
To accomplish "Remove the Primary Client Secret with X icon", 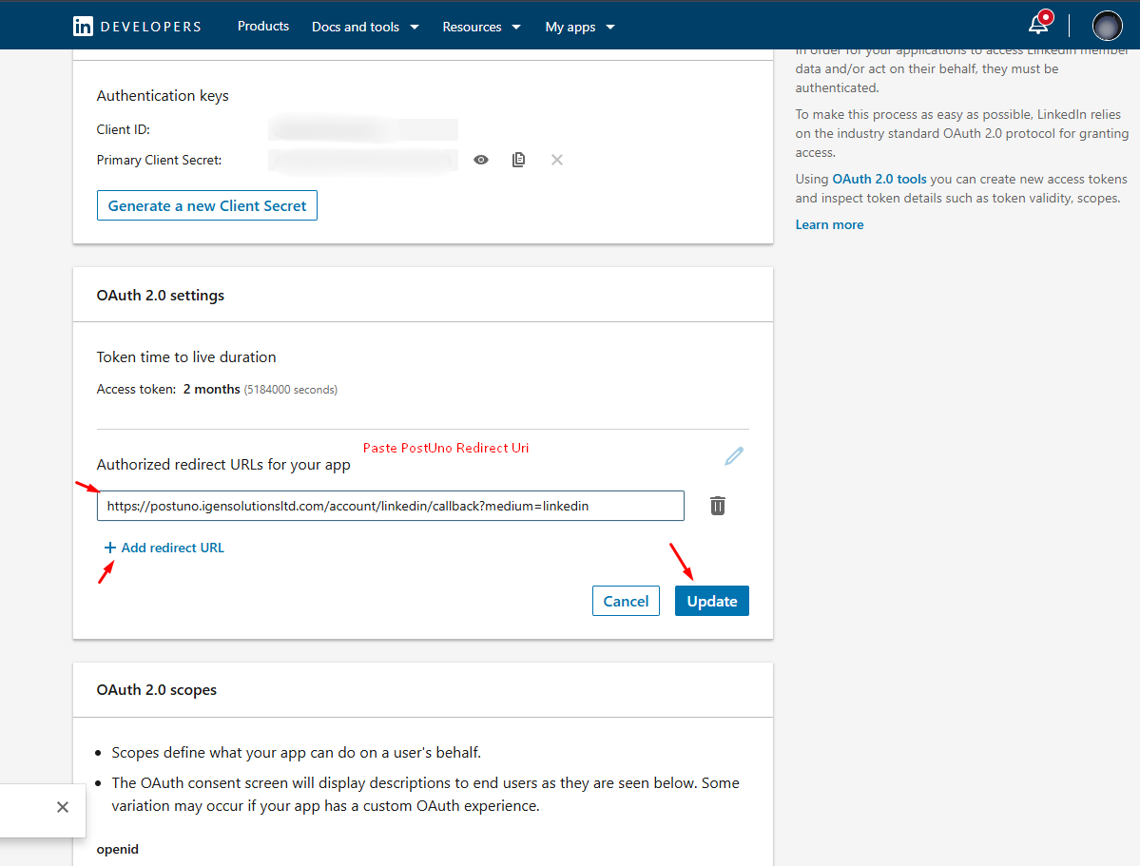I will point(557,160).
